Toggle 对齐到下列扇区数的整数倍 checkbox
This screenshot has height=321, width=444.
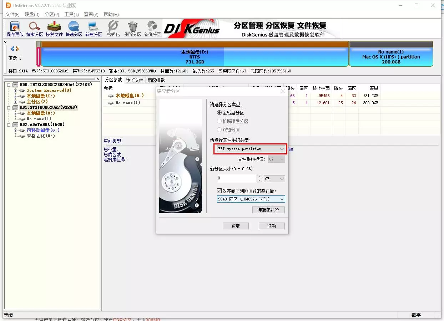(220, 191)
